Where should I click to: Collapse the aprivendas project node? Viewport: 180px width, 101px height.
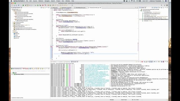(x=12, y=9)
